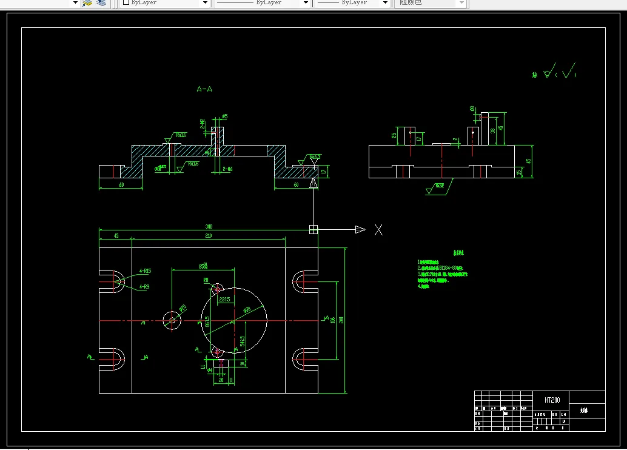
Task: Click the large circle in plan view
Action: point(234,320)
